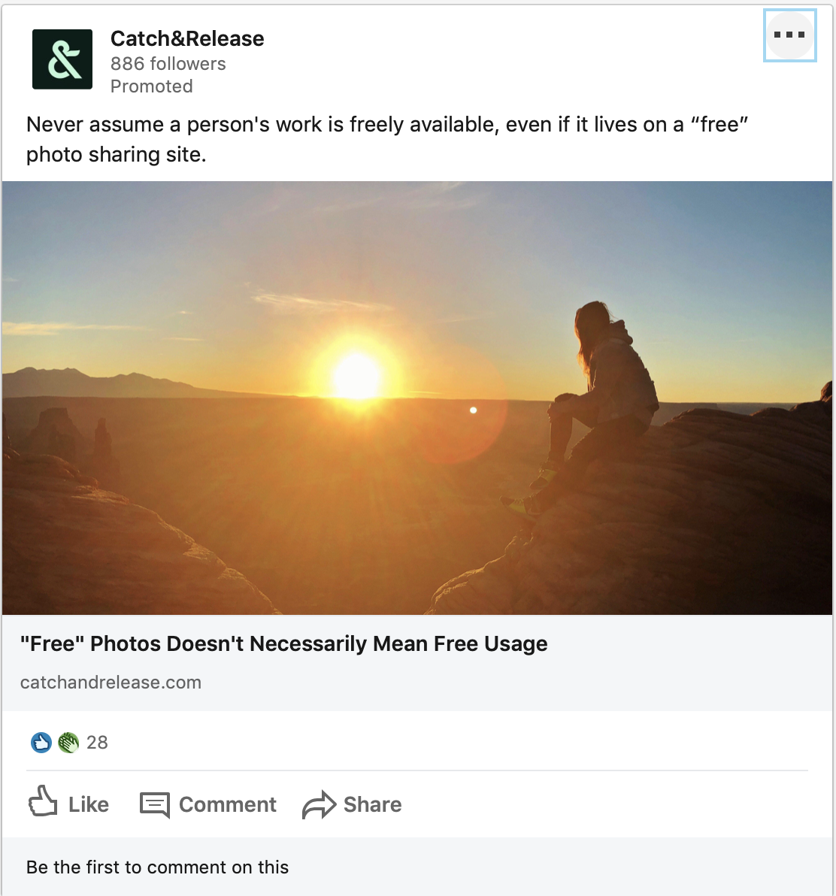Click the green clapping hands reaction icon
The width and height of the screenshot is (836, 896).
(68, 743)
